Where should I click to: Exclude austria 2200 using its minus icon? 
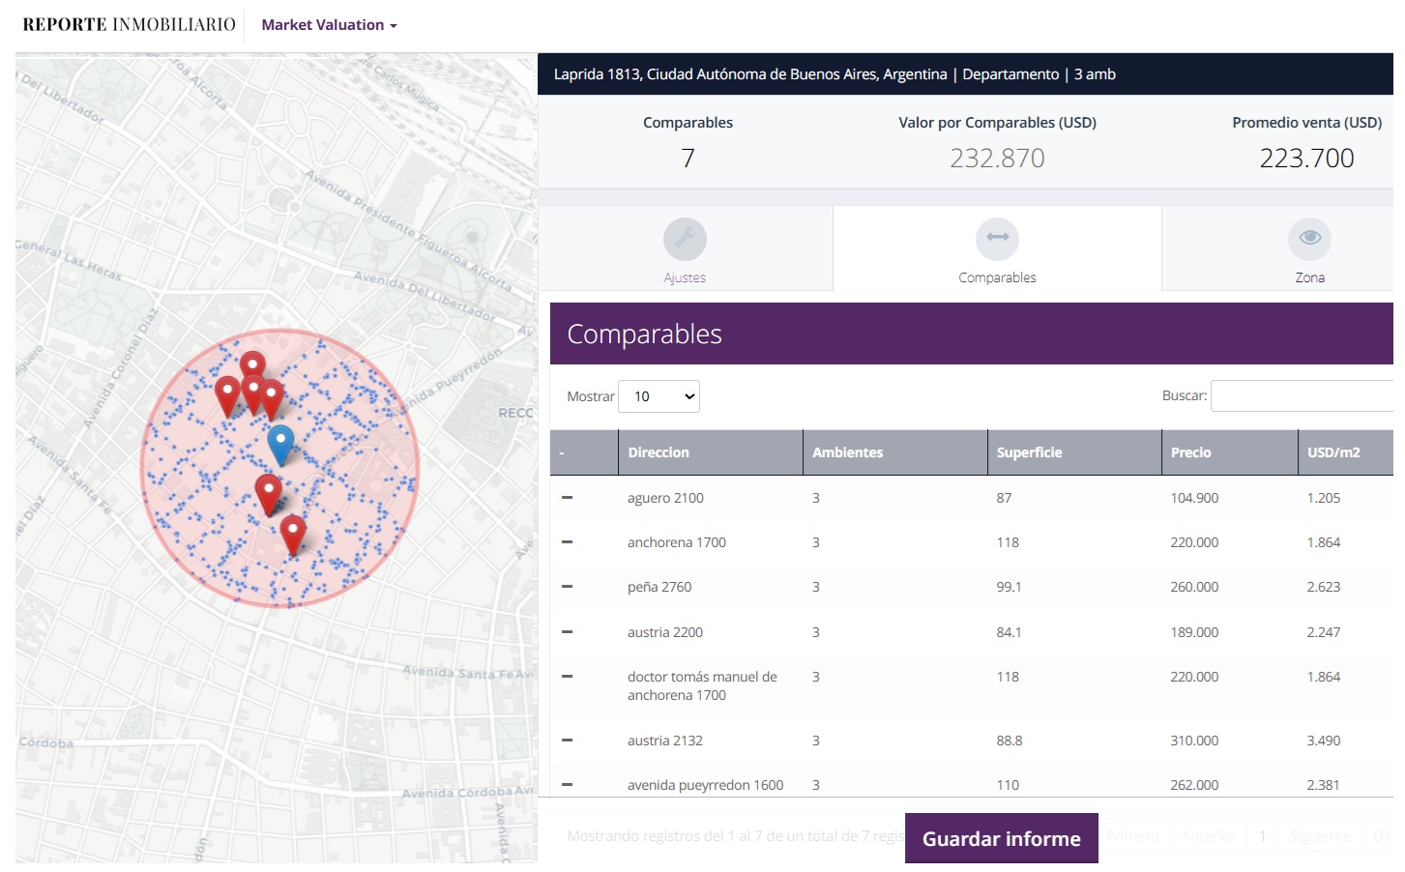[568, 632]
